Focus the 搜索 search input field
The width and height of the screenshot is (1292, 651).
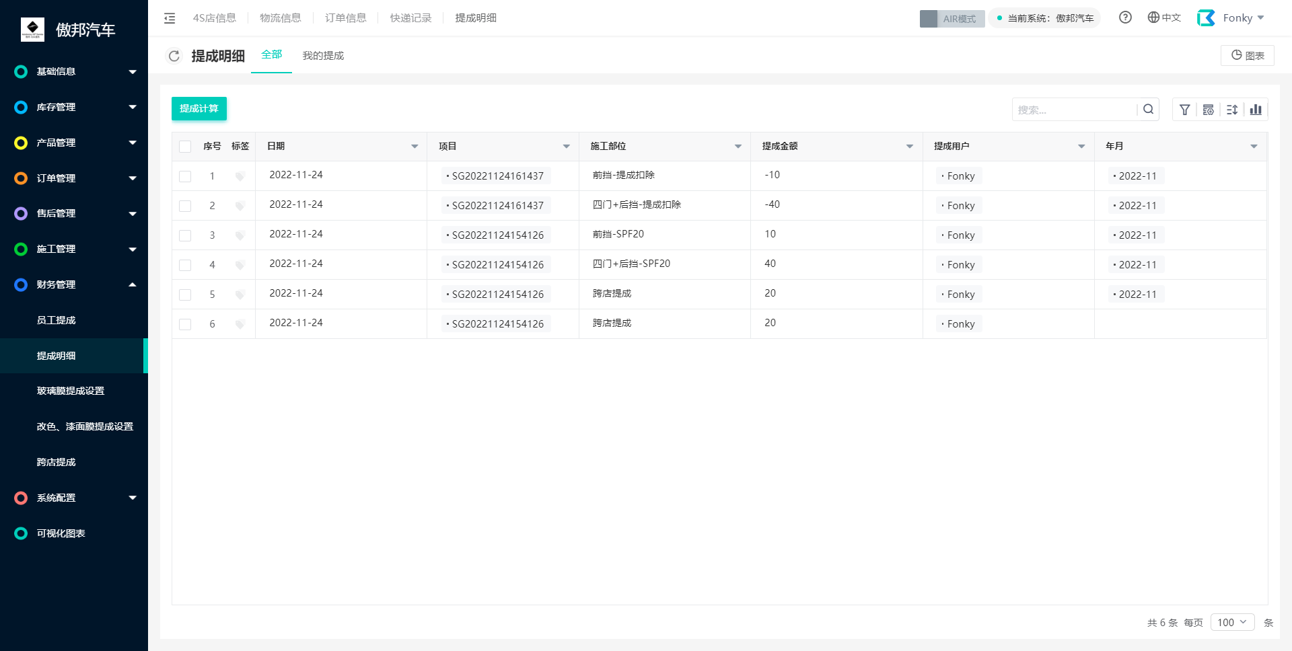point(1075,110)
